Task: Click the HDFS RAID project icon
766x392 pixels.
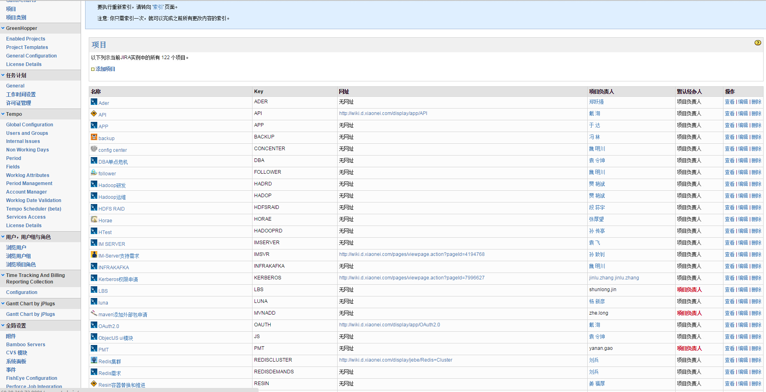Action: pyautogui.click(x=94, y=208)
